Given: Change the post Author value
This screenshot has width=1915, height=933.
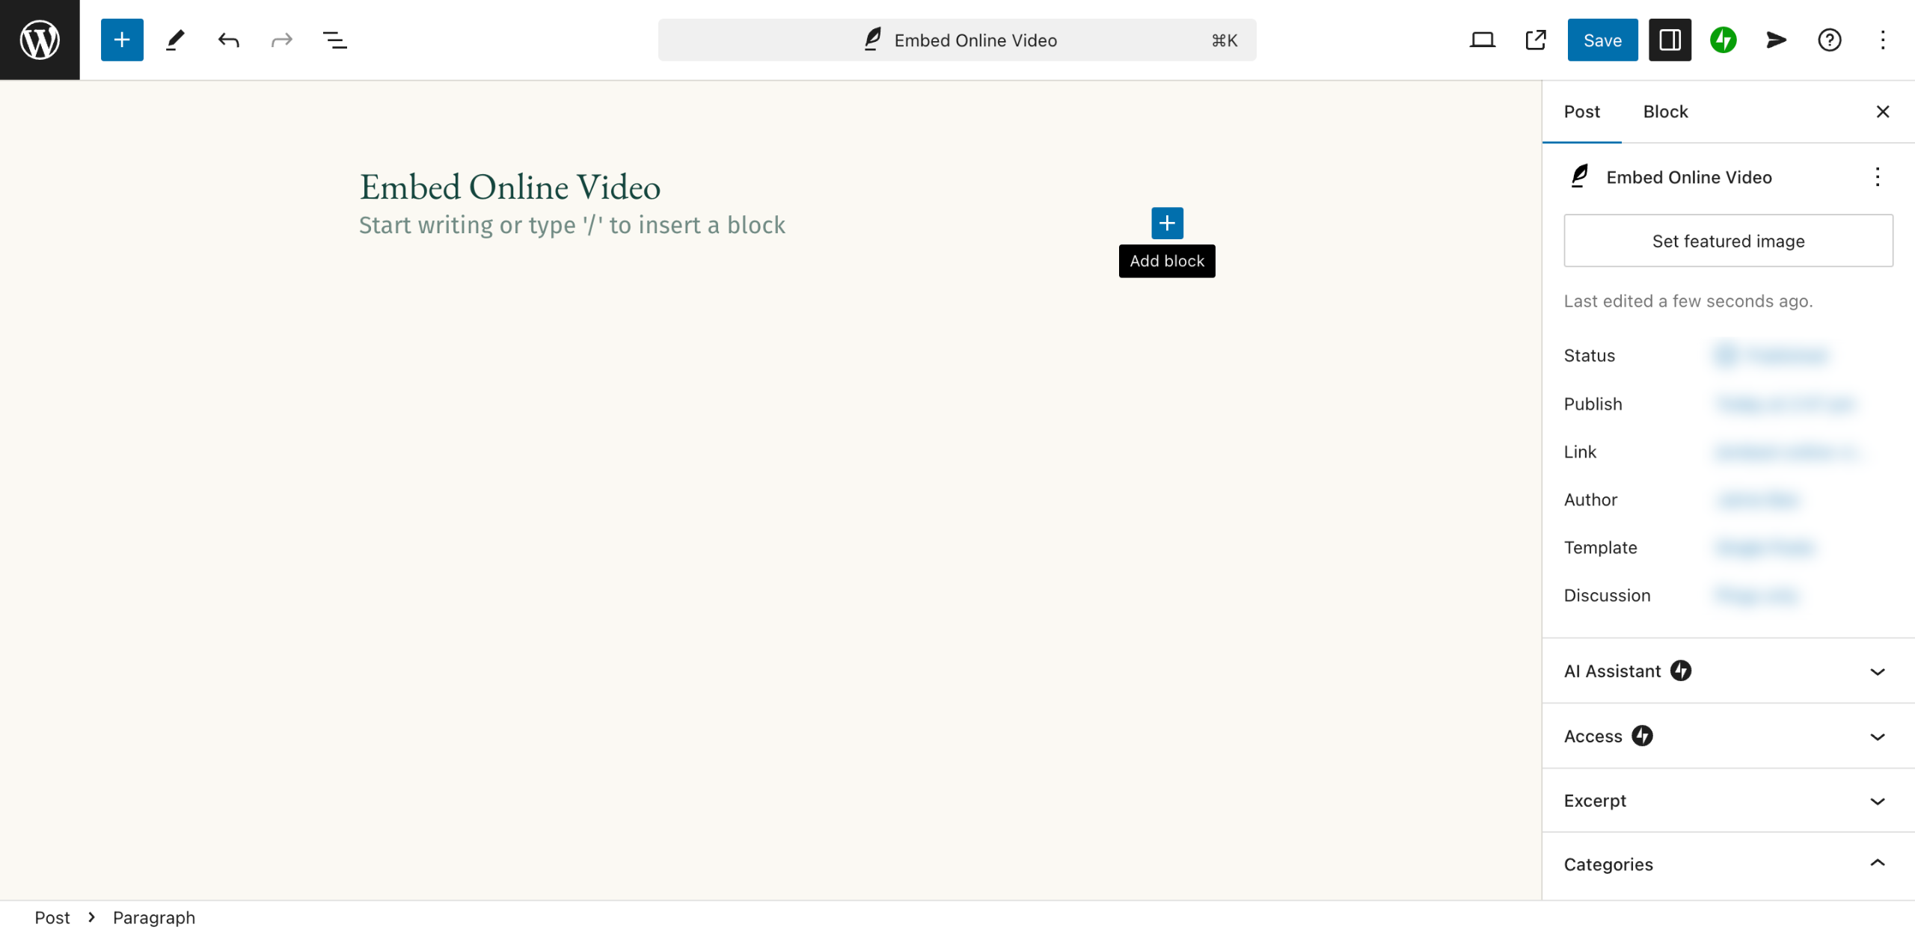Looking at the screenshot, I should [1757, 499].
